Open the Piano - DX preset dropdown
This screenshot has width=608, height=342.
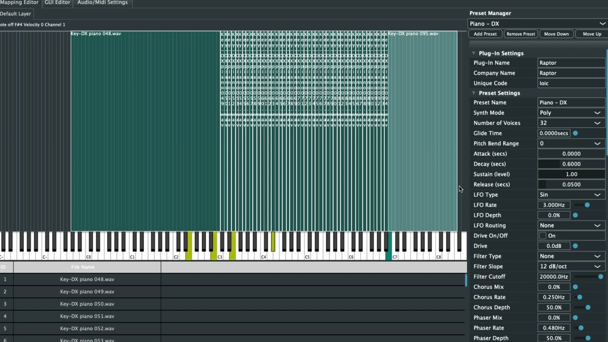pyautogui.click(x=538, y=24)
